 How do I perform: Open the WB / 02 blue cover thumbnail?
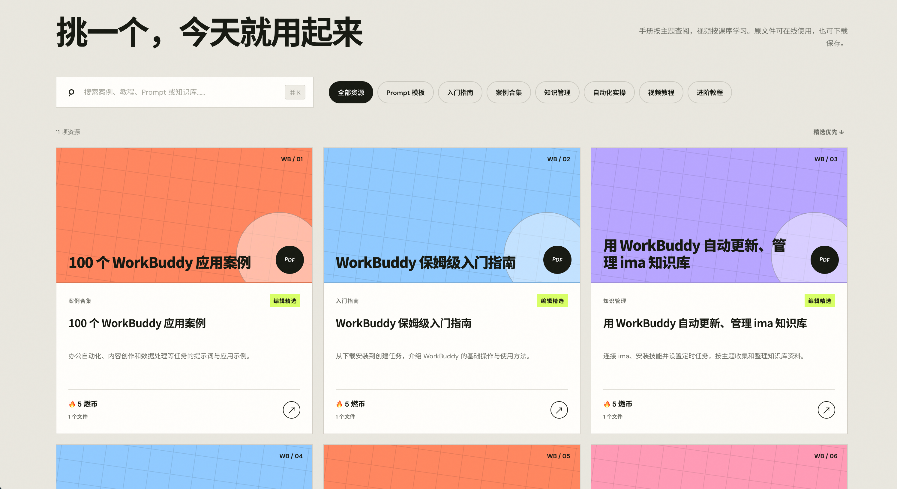pyautogui.click(x=451, y=215)
